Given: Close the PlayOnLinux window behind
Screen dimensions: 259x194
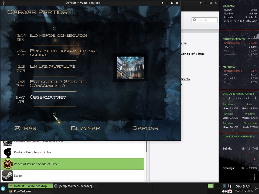Looking at the screenshot, I should pos(216,3).
